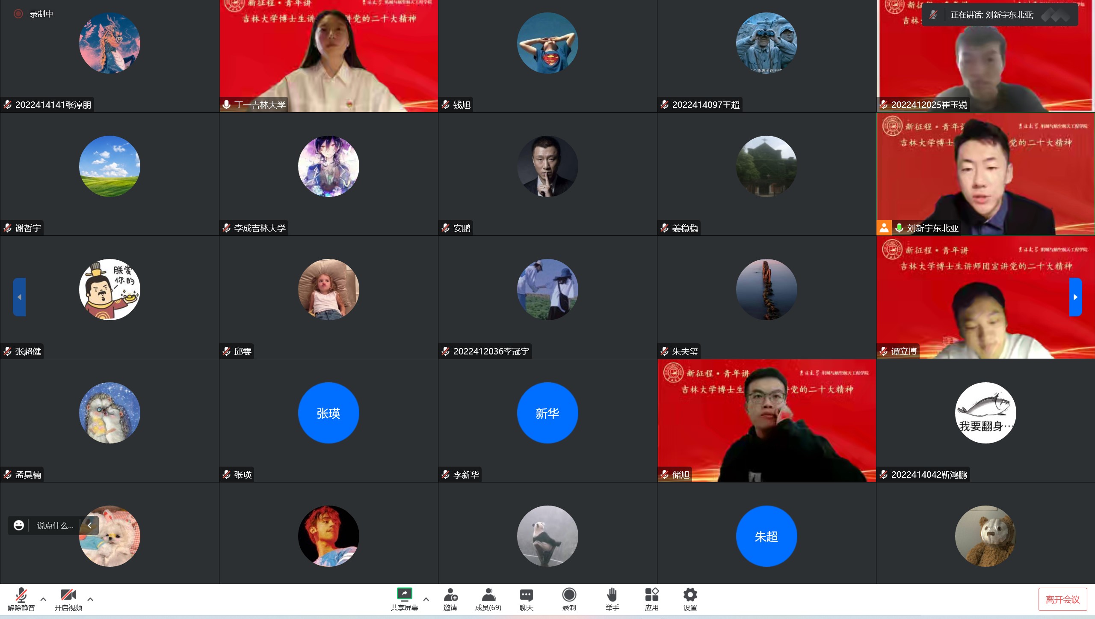Open the Invite participants icon

pyautogui.click(x=450, y=595)
